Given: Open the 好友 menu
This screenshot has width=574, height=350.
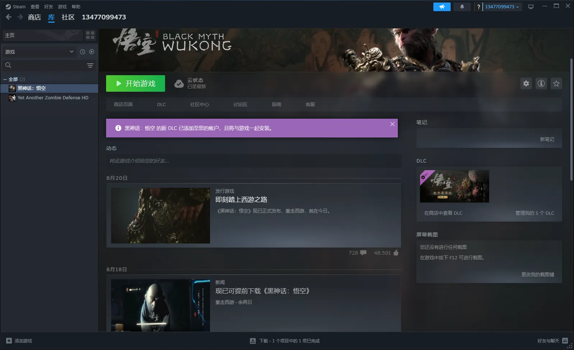Looking at the screenshot, I should [48, 7].
